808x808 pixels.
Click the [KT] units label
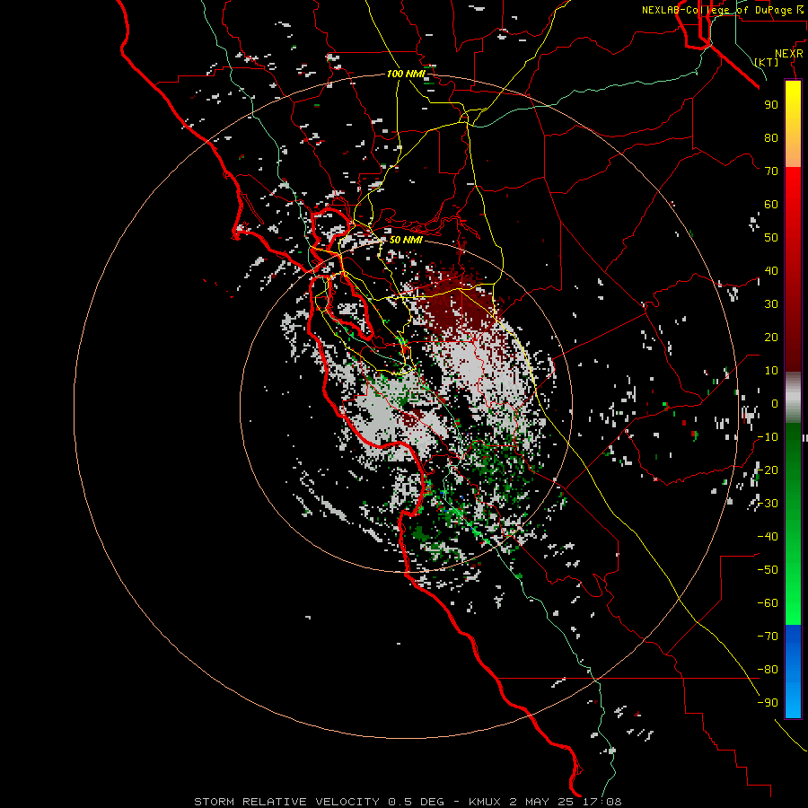767,62
